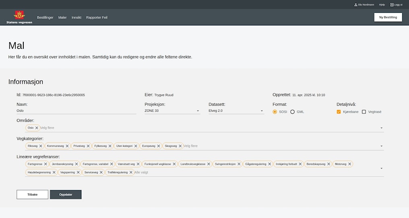This screenshot has height=218, width=409.
Task: Click the Id value 7f000001-9623-186c-8196-23e6c2950005
Action: [54, 95]
